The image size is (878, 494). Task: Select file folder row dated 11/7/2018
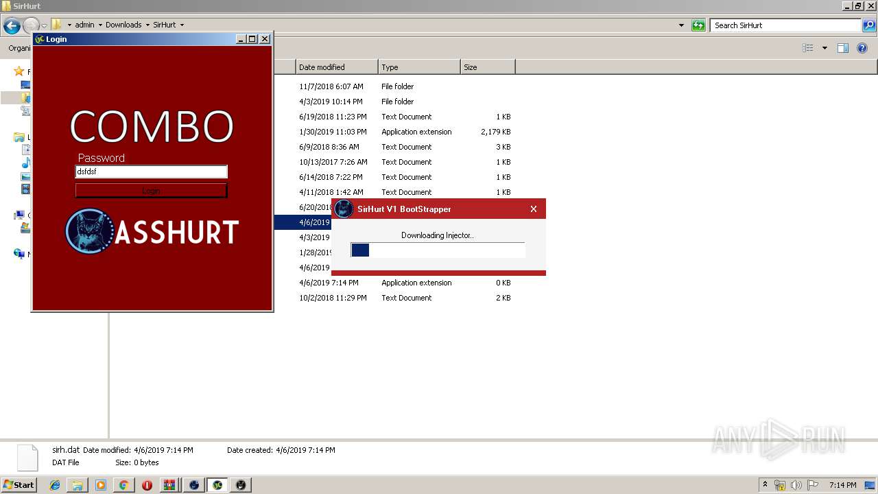click(x=405, y=86)
